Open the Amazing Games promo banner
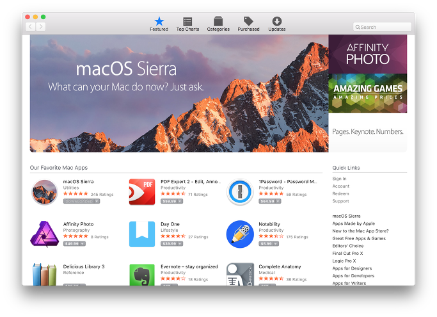 pos(368,93)
